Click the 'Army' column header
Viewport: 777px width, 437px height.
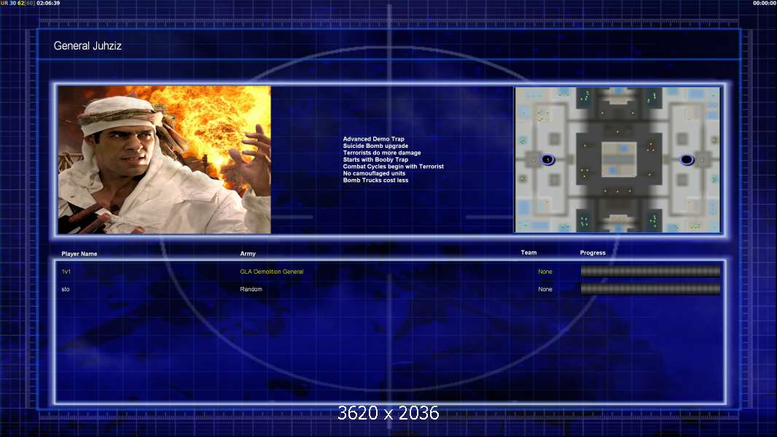click(x=248, y=254)
